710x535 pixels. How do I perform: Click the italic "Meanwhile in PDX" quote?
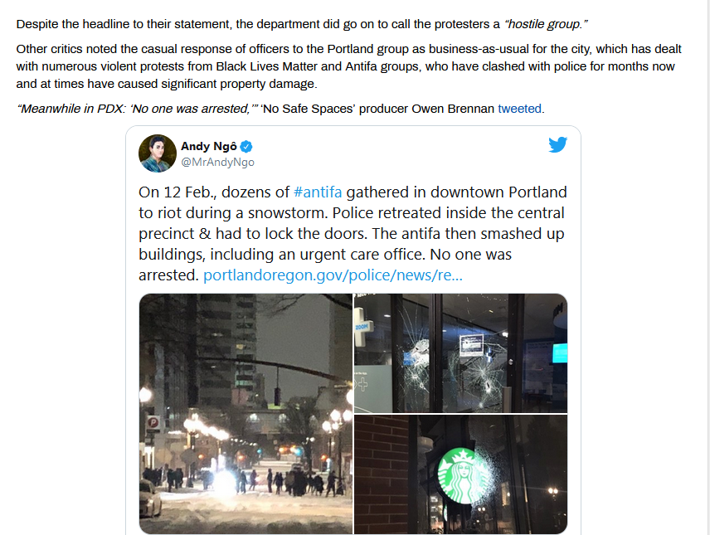click(x=138, y=109)
